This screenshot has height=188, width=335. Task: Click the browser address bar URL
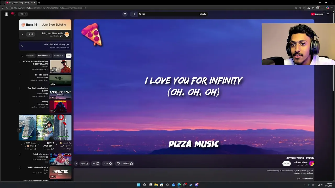tap(50, 8)
